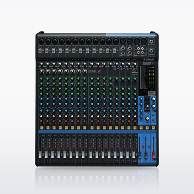Toggle the yellow ON button for channel 11
Viewport: 194px width, 194px height.
(104, 128)
